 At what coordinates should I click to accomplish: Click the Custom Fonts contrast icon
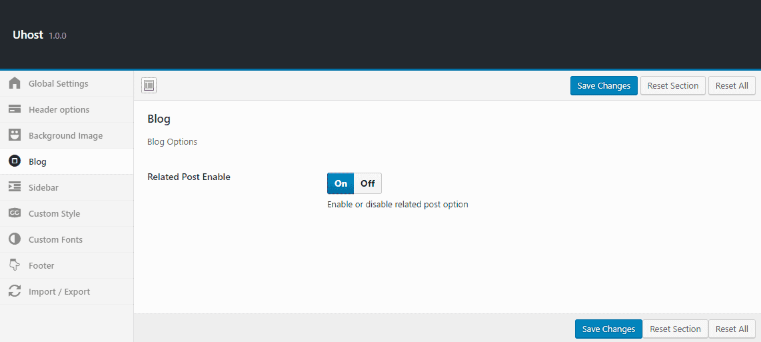[15, 239]
